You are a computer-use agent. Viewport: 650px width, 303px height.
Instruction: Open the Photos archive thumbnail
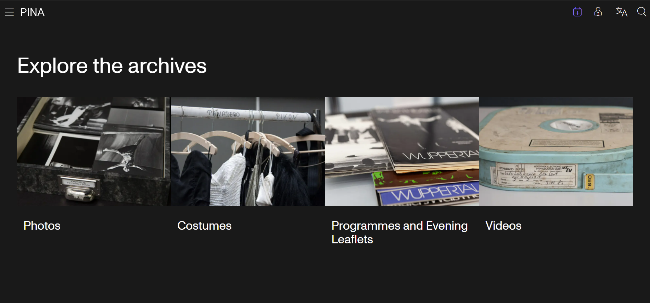pos(94,151)
